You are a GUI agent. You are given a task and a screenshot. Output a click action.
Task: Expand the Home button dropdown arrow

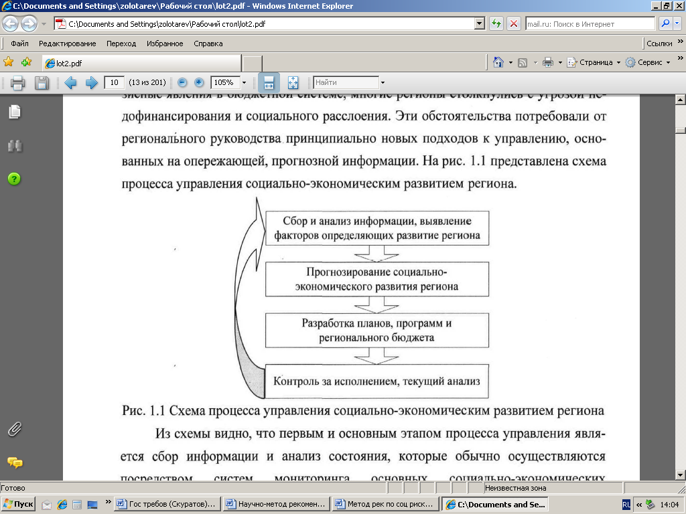point(510,63)
